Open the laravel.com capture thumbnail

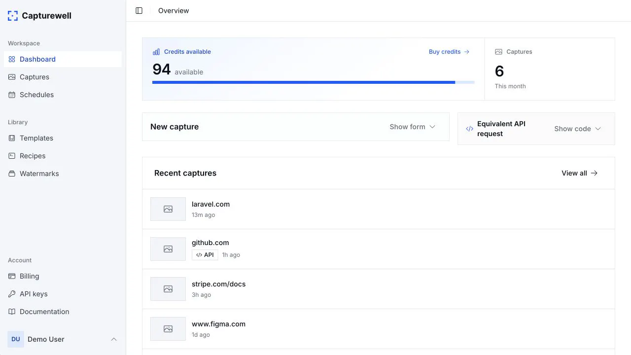(168, 209)
